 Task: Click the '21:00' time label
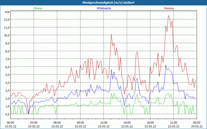[173, 123]
